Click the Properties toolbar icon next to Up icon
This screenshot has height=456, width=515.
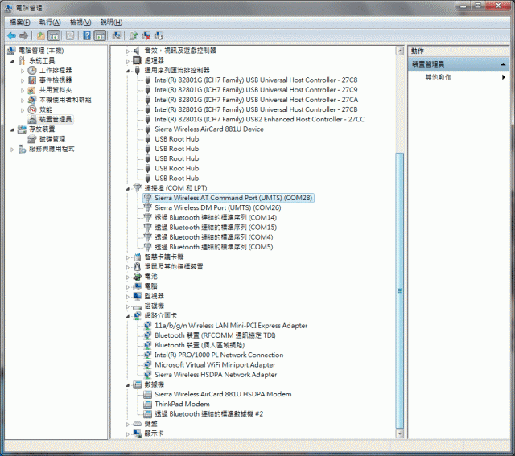tap(70, 35)
